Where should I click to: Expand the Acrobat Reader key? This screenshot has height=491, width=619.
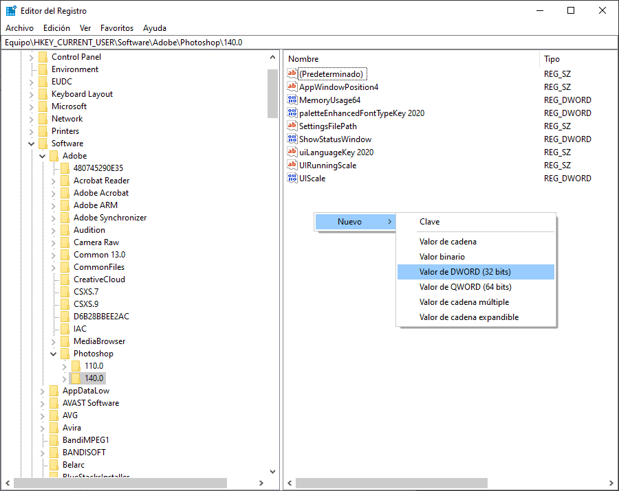click(53, 181)
